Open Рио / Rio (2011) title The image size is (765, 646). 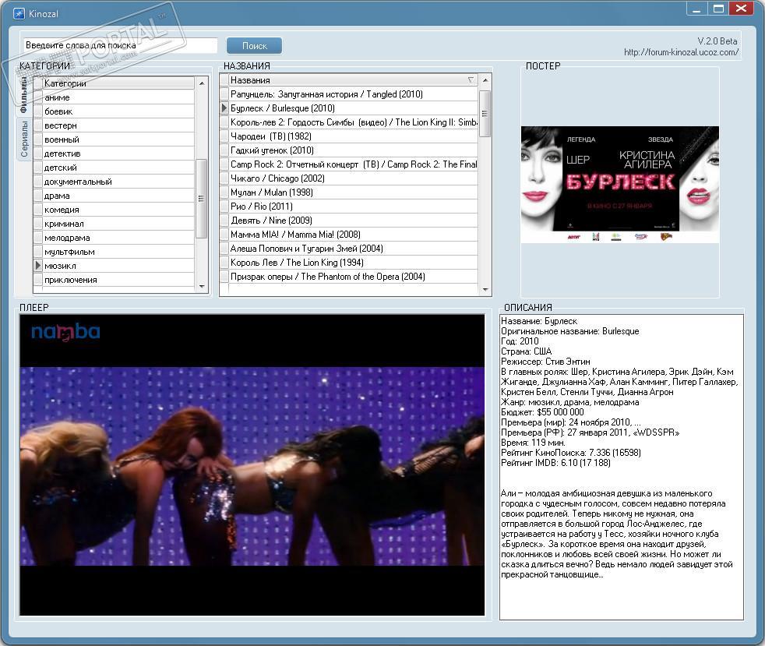(x=353, y=207)
